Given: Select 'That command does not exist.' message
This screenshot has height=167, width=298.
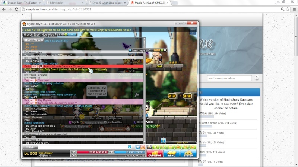Looking at the screenshot, I should 39,92.
